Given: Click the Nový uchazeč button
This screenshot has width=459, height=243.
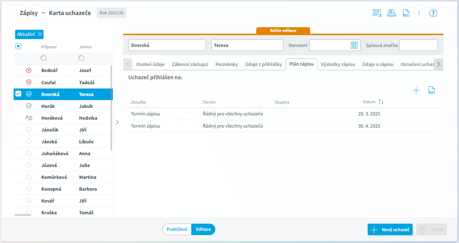Looking at the screenshot, I should point(390,230).
